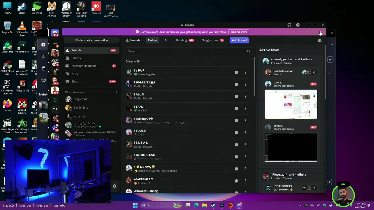Click the Add Friend button
This screenshot has width=374, height=210.
pos(239,40)
